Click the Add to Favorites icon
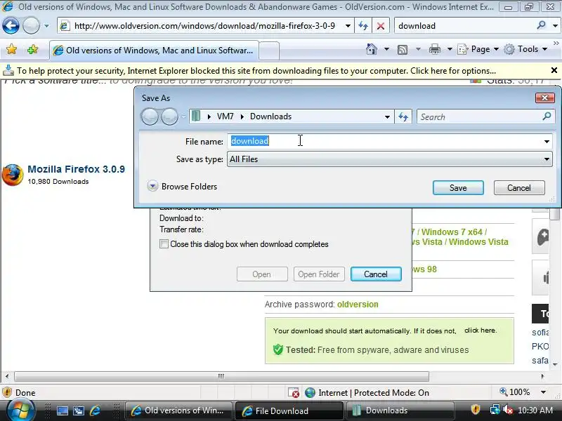 coord(32,49)
